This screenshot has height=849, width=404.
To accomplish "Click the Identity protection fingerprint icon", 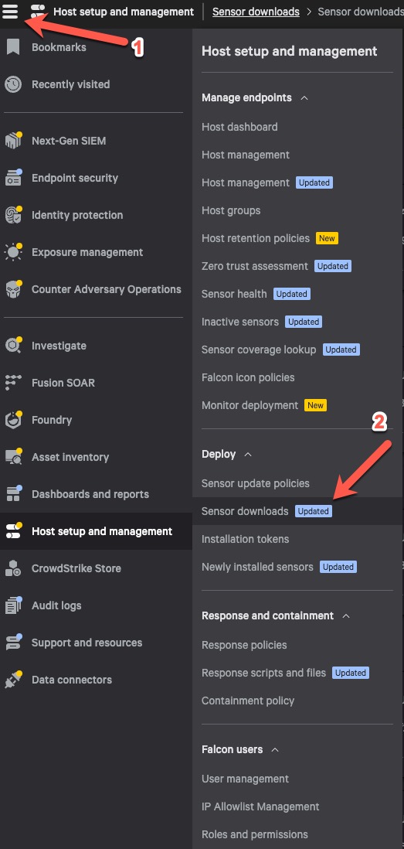I will (13, 215).
